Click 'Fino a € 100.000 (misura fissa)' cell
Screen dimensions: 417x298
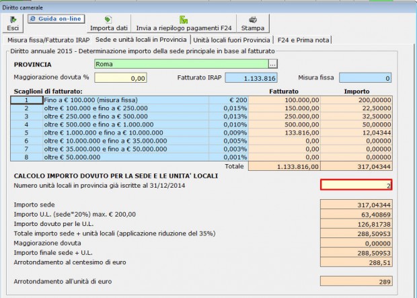(x=126, y=100)
